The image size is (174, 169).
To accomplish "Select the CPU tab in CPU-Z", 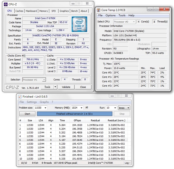I will coord(10,11).
